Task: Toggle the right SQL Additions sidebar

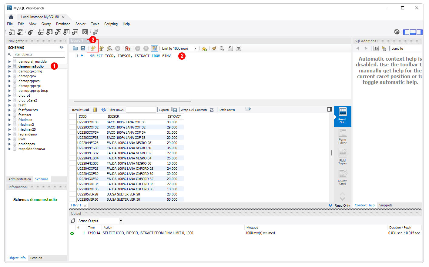Action: coord(420,32)
